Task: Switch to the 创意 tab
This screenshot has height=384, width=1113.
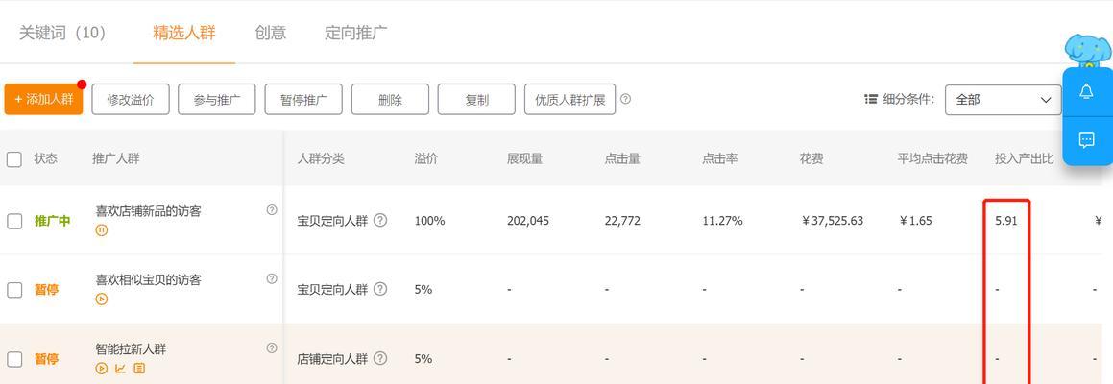Action: point(271,33)
